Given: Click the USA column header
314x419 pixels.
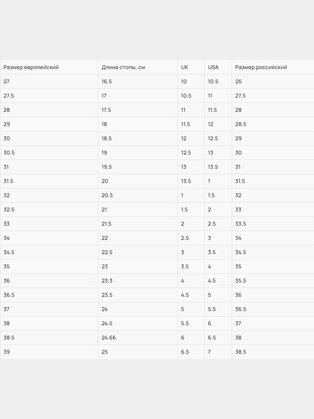Looking at the screenshot, I should pos(218,68).
